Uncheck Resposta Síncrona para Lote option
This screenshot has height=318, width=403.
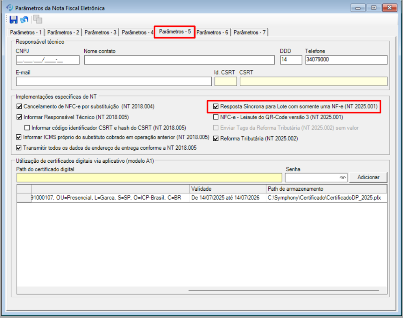(x=216, y=107)
